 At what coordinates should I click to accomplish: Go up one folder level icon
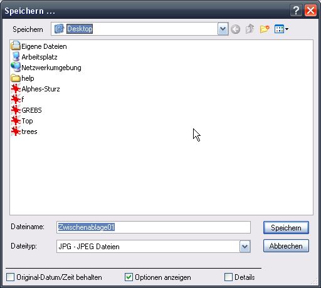click(x=250, y=29)
